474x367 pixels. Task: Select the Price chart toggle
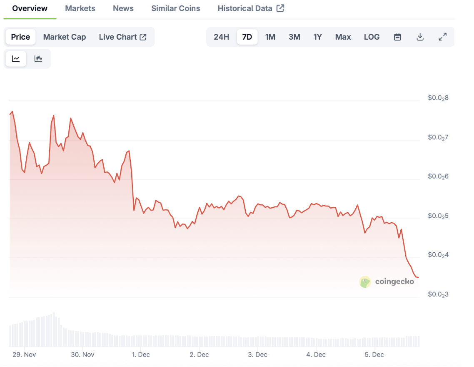point(20,37)
